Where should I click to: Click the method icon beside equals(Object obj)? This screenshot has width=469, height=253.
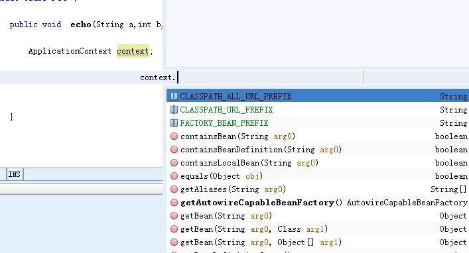pyautogui.click(x=174, y=176)
